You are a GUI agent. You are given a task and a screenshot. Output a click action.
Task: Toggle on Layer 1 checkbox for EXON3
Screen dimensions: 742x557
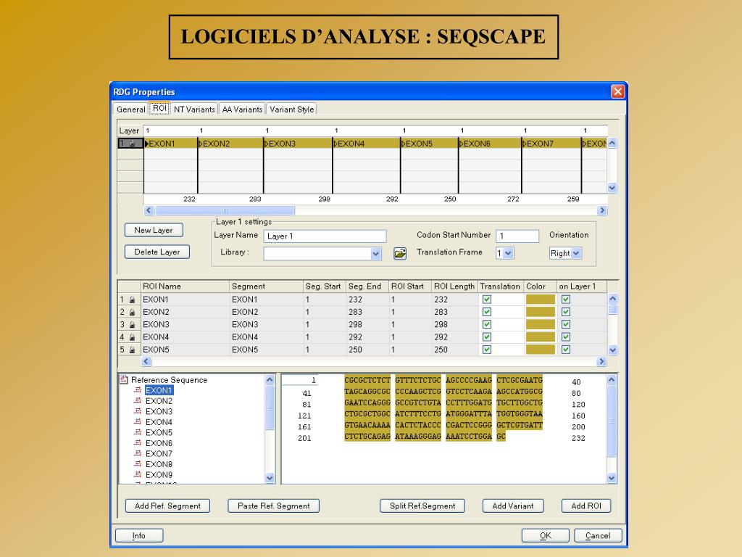tap(565, 324)
